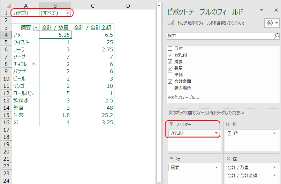The width and height of the screenshot is (281, 184).
Task: Click the select-all corner of the sheet
Action: (6, 6)
